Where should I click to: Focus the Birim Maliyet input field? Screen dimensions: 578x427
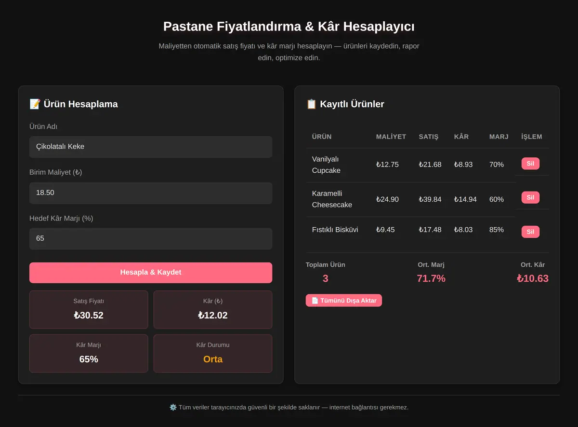click(151, 193)
